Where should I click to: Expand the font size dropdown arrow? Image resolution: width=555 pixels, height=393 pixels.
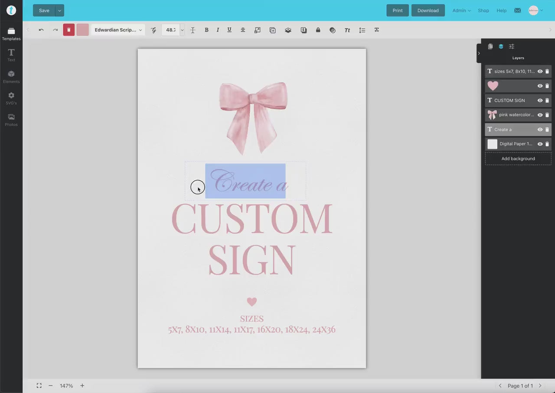182,30
